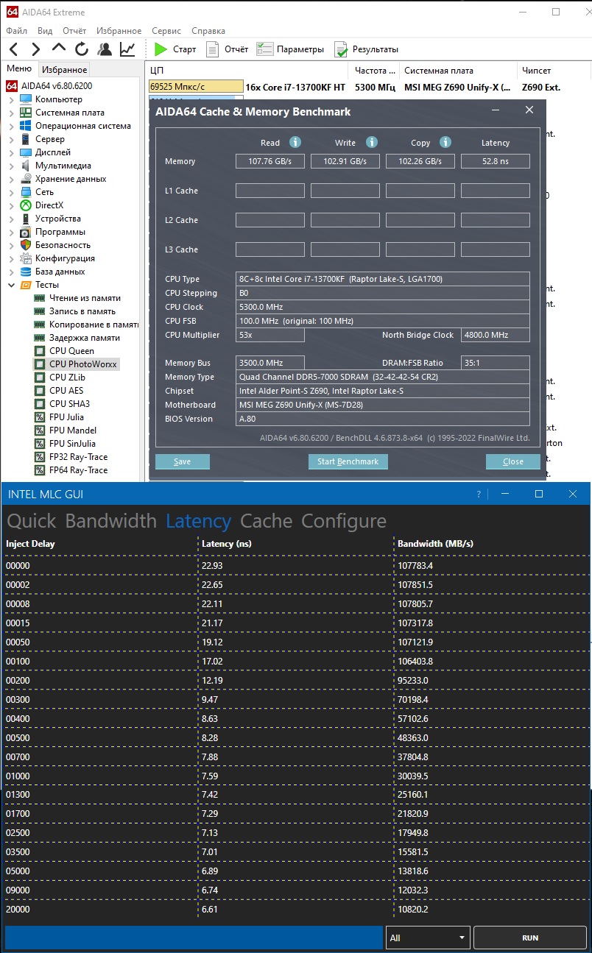
Task: Switch to the Quick tab in MLC
Action: point(32,521)
